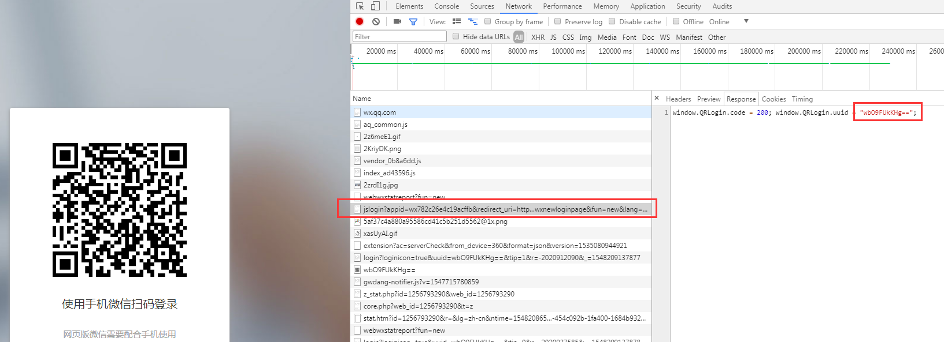944x342 pixels.
Task: Filter requests by CSS type
Action: click(x=568, y=37)
